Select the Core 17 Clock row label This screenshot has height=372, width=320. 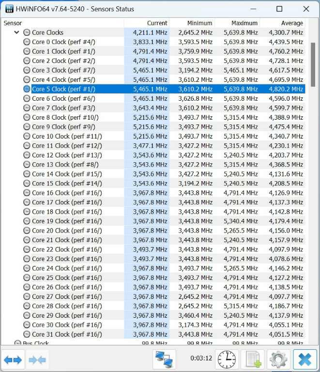[67, 202]
